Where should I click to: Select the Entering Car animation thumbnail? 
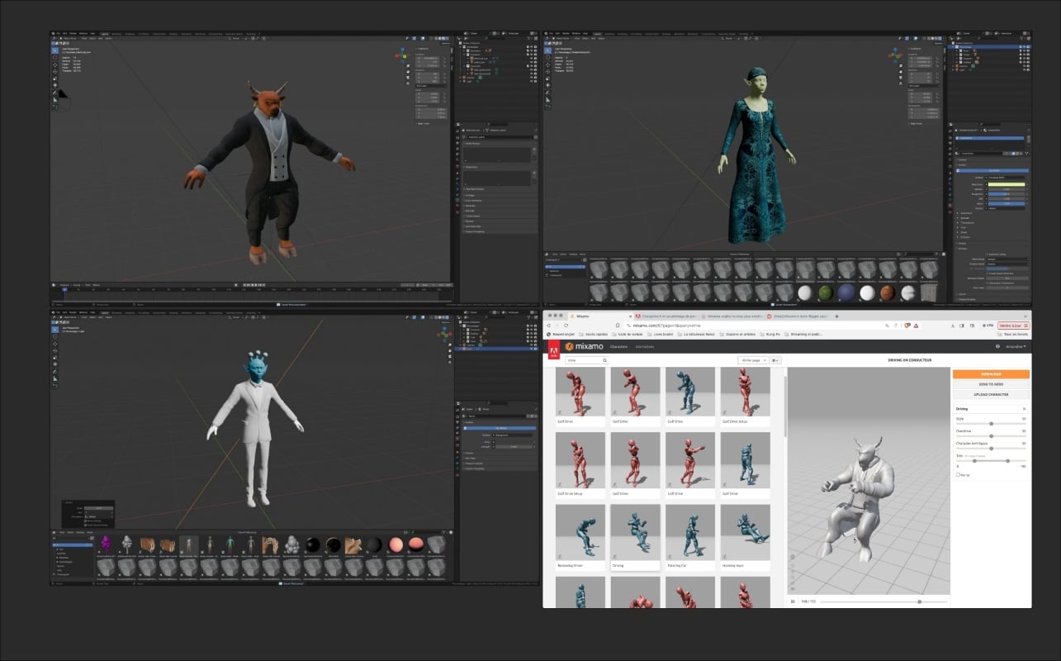click(689, 533)
